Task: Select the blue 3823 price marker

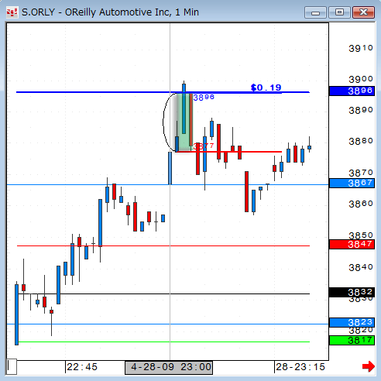Action: 352,322
